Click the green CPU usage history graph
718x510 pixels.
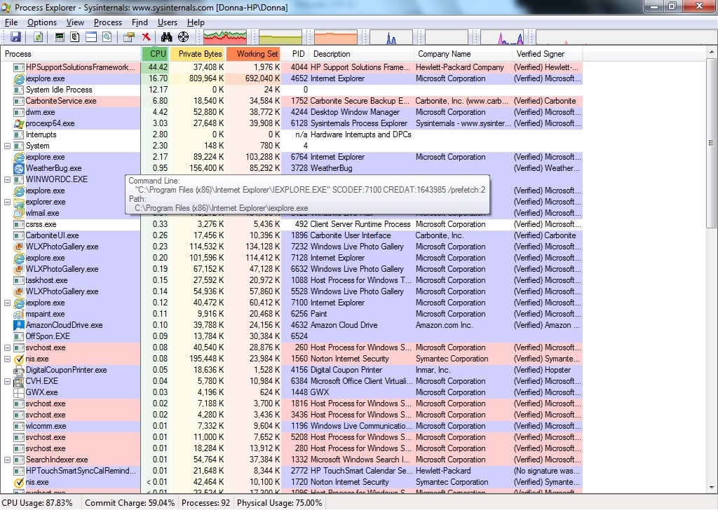pos(225,37)
